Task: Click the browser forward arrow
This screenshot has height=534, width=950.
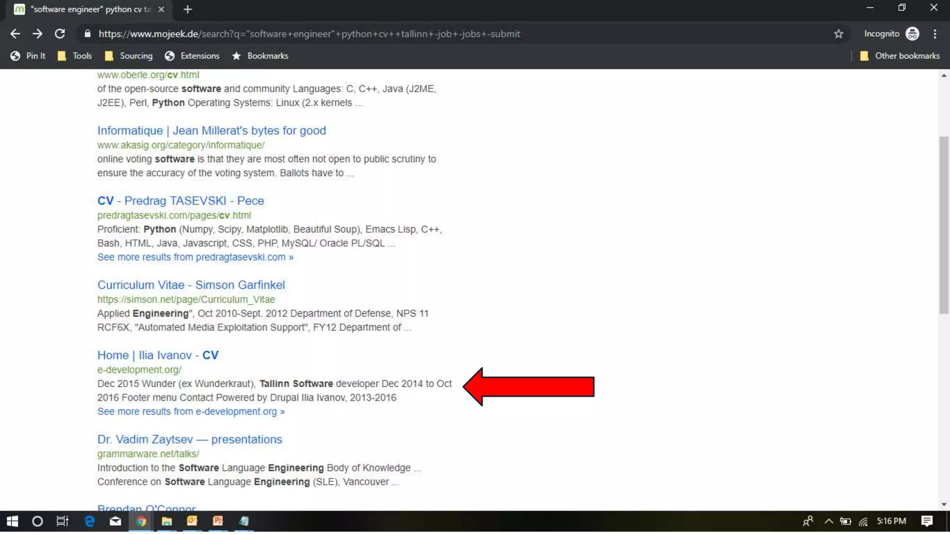Action: pos(37,34)
